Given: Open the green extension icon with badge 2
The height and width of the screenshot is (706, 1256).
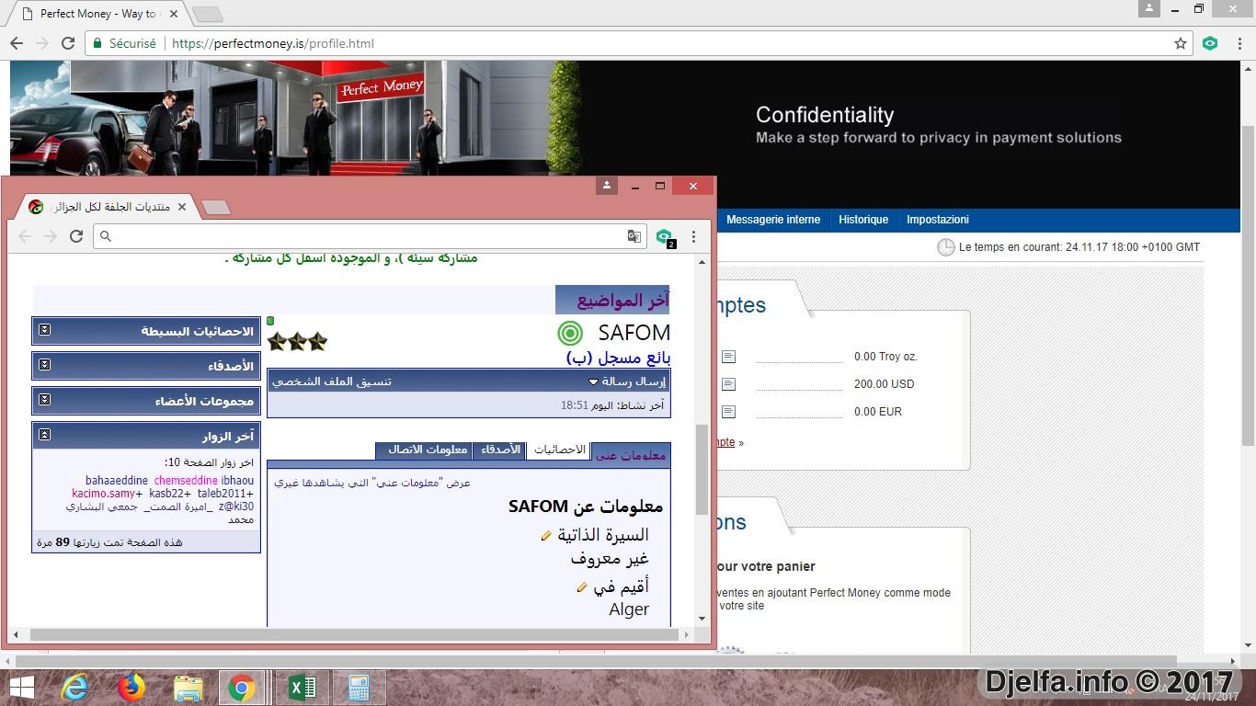Looking at the screenshot, I should coord(664,237).
